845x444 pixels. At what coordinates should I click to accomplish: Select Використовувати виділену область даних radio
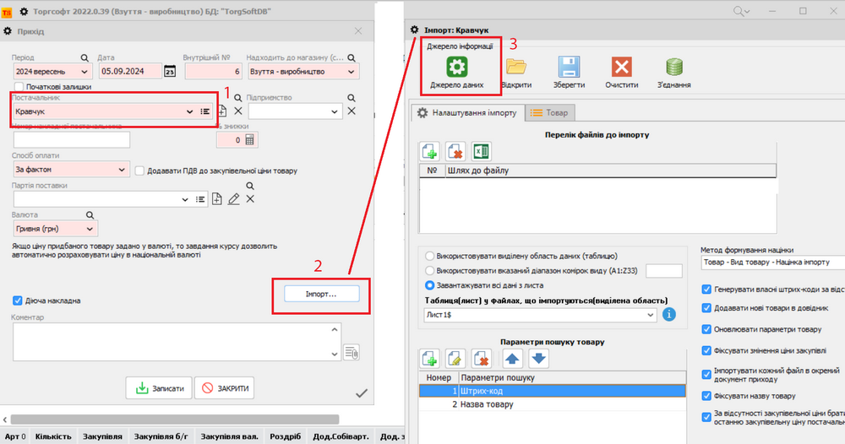[x=431, y=256]
